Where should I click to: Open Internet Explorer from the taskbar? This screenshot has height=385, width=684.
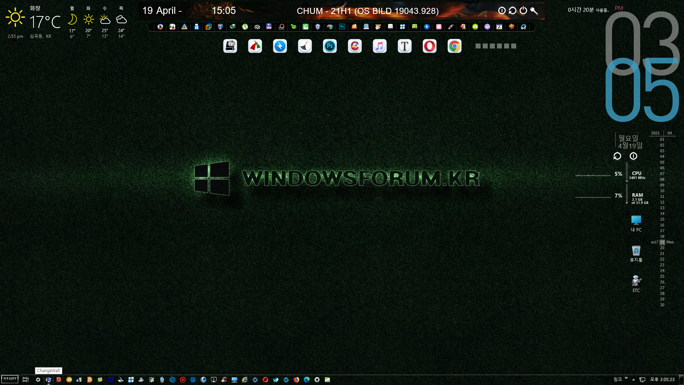[x=245, y=380]
